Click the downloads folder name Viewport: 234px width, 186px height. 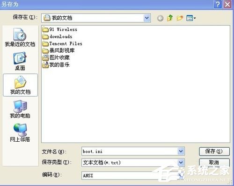click(61, 36)
